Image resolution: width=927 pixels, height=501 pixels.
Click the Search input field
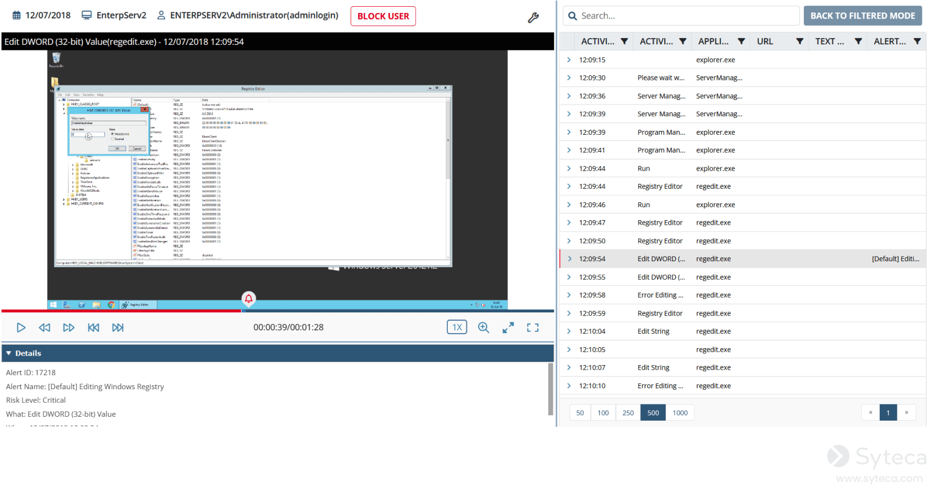685,16
